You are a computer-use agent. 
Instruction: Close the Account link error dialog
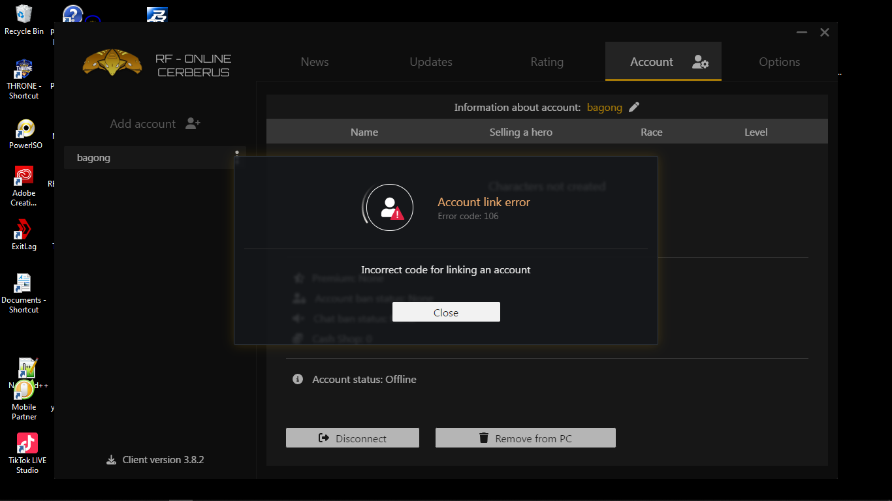click(x=446, y=312)
